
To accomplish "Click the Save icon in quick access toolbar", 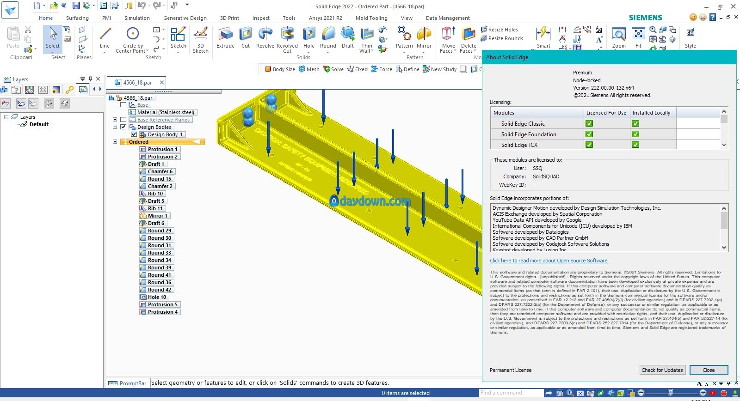I will pyautogui.click(x=76, y=6).
